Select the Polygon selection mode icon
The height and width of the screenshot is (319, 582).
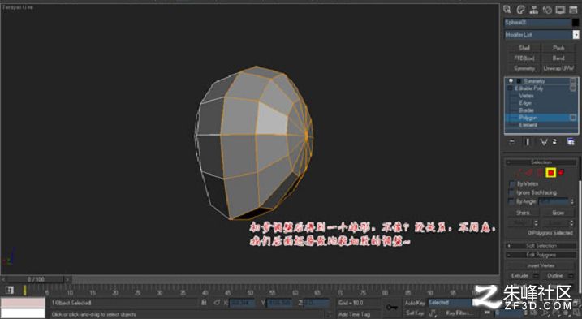550,173
